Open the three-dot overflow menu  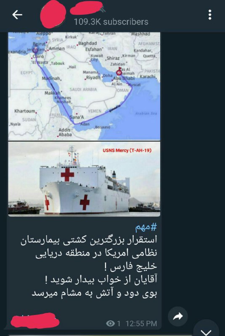tap(210, 15)
